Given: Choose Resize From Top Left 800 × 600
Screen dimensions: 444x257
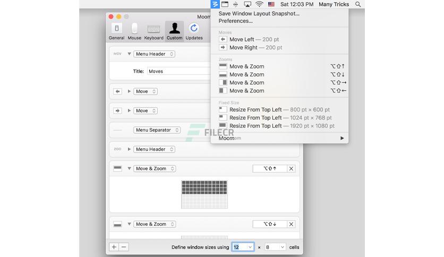Looking at the screenshot, I should [279, 109].
